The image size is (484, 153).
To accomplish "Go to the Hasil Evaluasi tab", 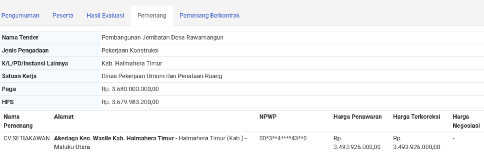I will [105, 16].
